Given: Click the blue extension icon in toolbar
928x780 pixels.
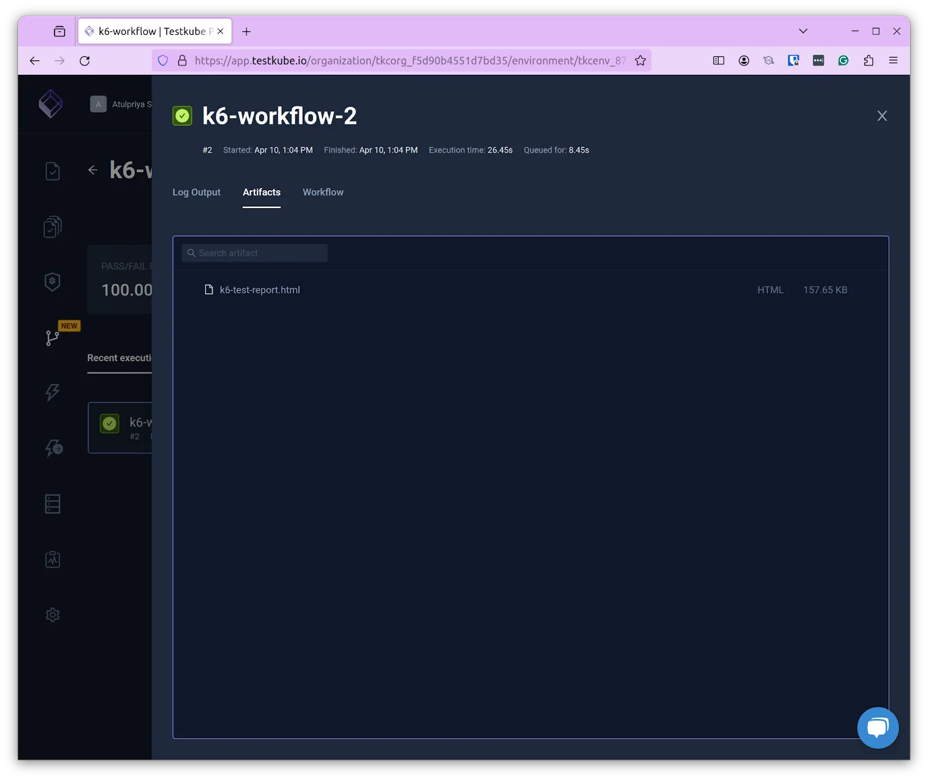Looking at the screenshot, I should (x=793, y=60).
